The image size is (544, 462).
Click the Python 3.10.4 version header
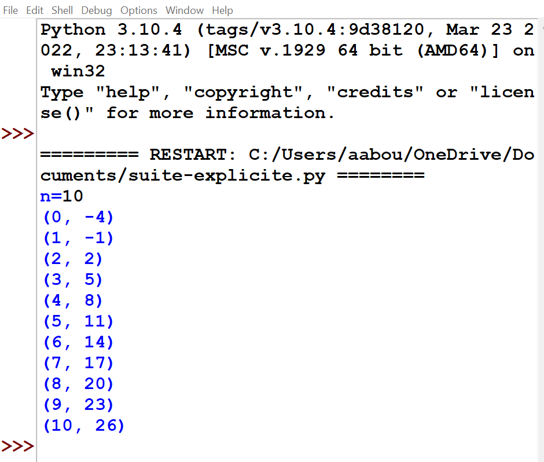(111, 30)
